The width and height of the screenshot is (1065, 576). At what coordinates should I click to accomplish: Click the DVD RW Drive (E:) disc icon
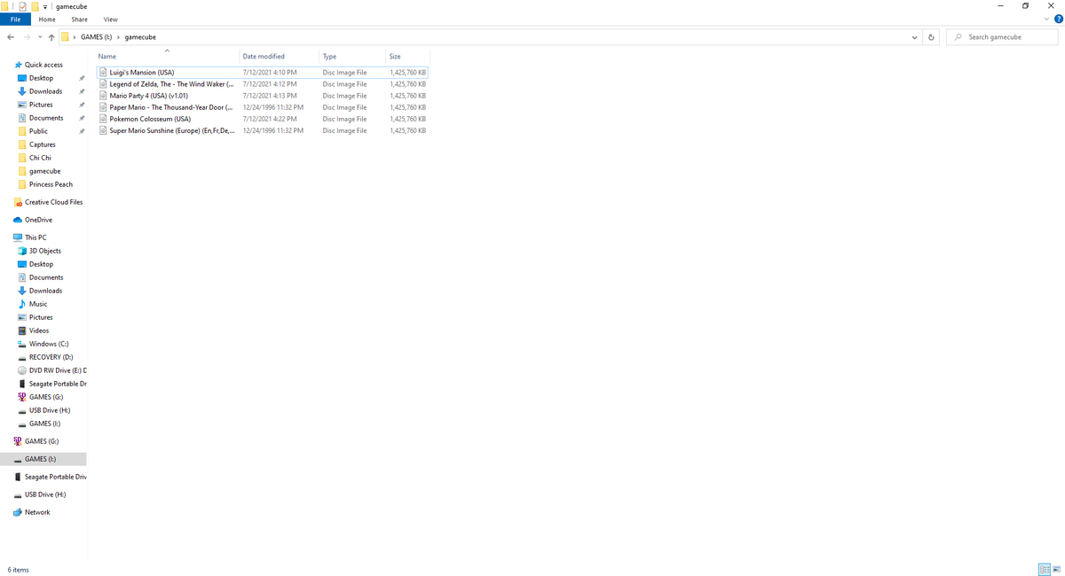pos(22,370)
